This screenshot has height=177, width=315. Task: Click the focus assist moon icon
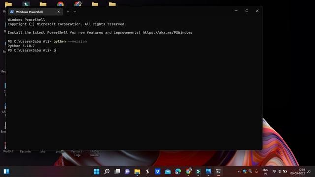point(309,172)
